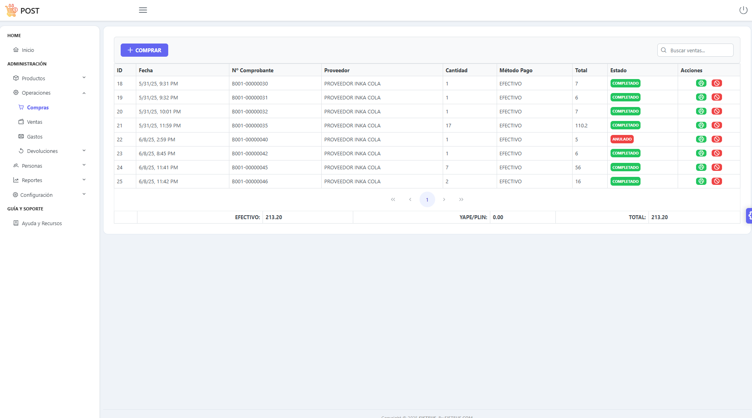
Task: Print the purchase with ID 24
Action: (701, 167)
